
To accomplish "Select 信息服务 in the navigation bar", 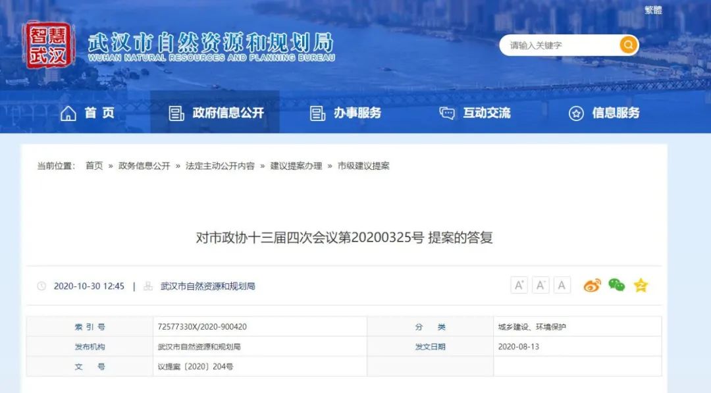I will pos(604,113).
